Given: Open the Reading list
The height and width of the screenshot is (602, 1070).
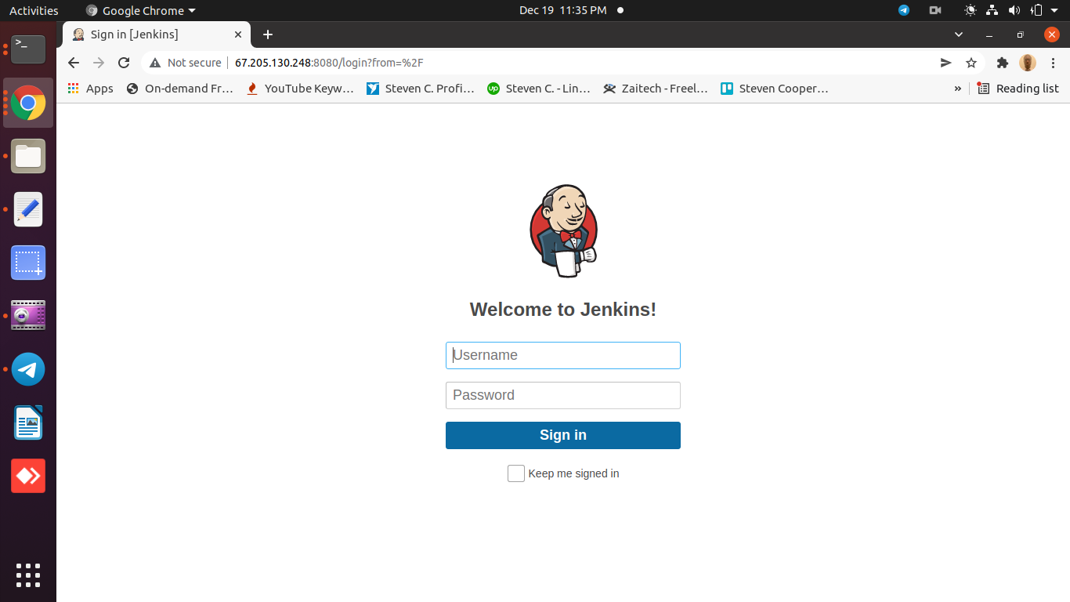Looking at the screenshot, I should tap(1018, 89).
